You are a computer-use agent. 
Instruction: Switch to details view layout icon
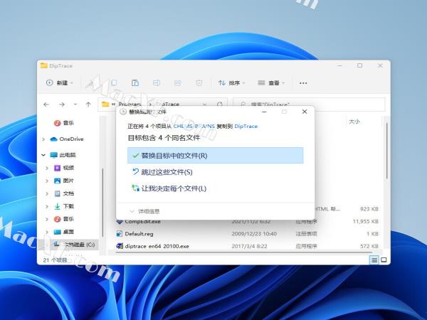(x=374, y=260)
